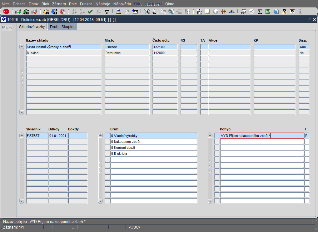This screenshot has height=232, width=318.
Task: Select the '8 sklad' warehouse row
Action: click(x=64, y=53)
